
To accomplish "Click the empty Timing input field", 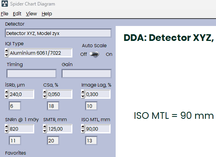I will [31, 74].
